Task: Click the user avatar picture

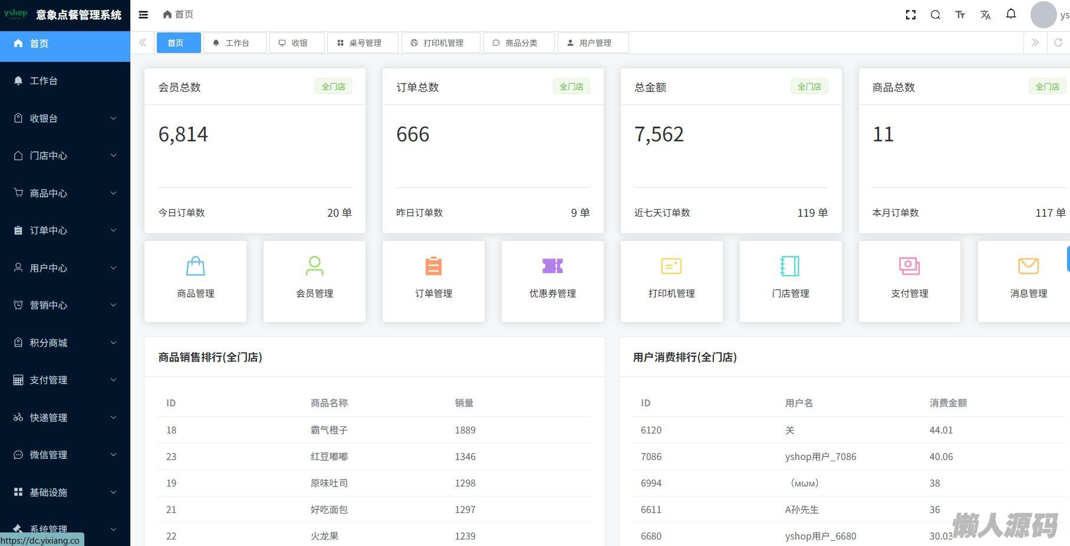Action: tap(1043, 15)
